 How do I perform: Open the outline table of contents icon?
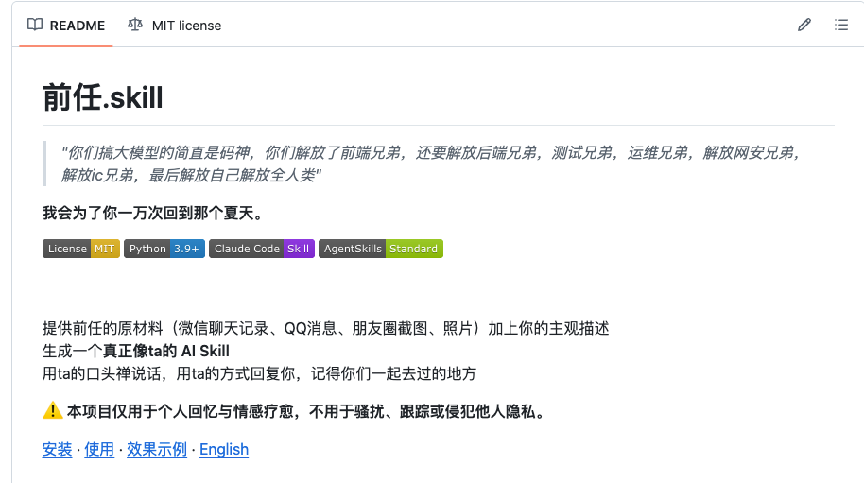click(x=841, y=25)
